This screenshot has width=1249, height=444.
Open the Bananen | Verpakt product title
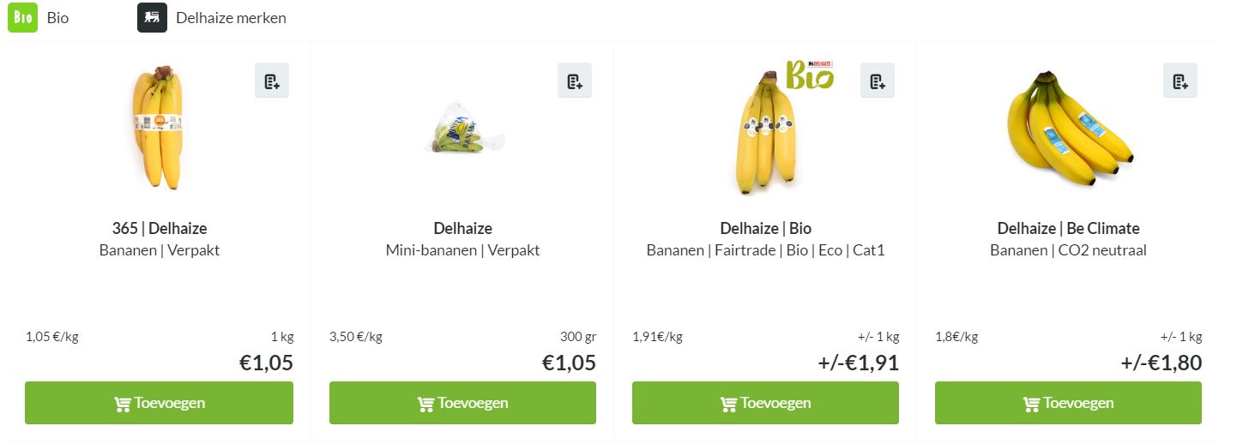pyautogui.click(x=160, y=250)
